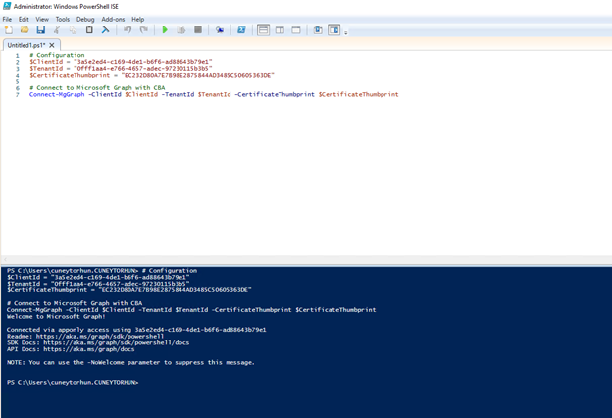Save the script with the floppy disk icon
This screenshot has width=612, height=418.
(40, 30)
